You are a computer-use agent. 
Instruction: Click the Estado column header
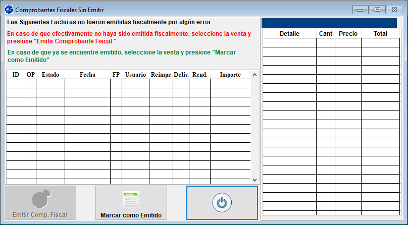pyautogui.click(x=50, y=75)
